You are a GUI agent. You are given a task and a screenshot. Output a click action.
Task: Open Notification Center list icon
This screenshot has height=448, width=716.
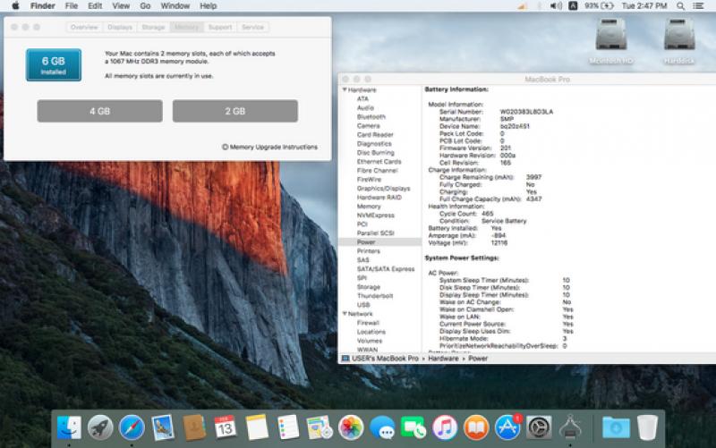(x=698, y=6)
